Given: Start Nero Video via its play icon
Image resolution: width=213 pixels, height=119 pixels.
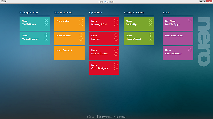Looking at the screenshot, I should pyautogui.click(x=81, y=25).
